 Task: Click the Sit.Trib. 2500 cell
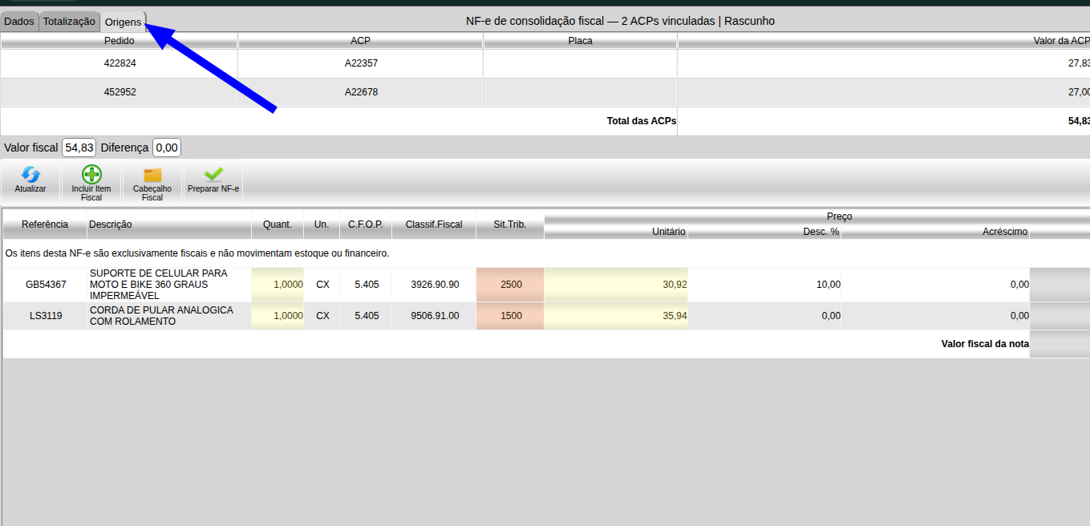(x=510, y=285)
